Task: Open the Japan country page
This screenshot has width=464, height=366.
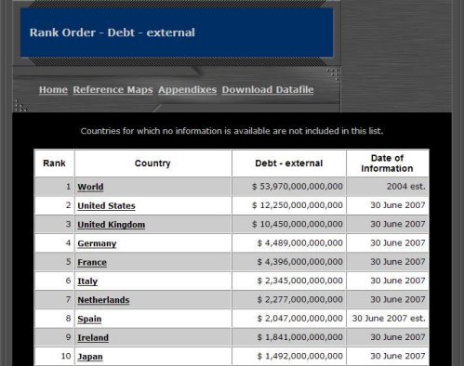Action: pos(90,357)
